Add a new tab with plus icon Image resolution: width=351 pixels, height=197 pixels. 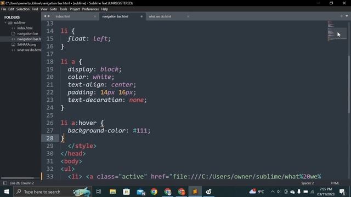click(341, 16)
